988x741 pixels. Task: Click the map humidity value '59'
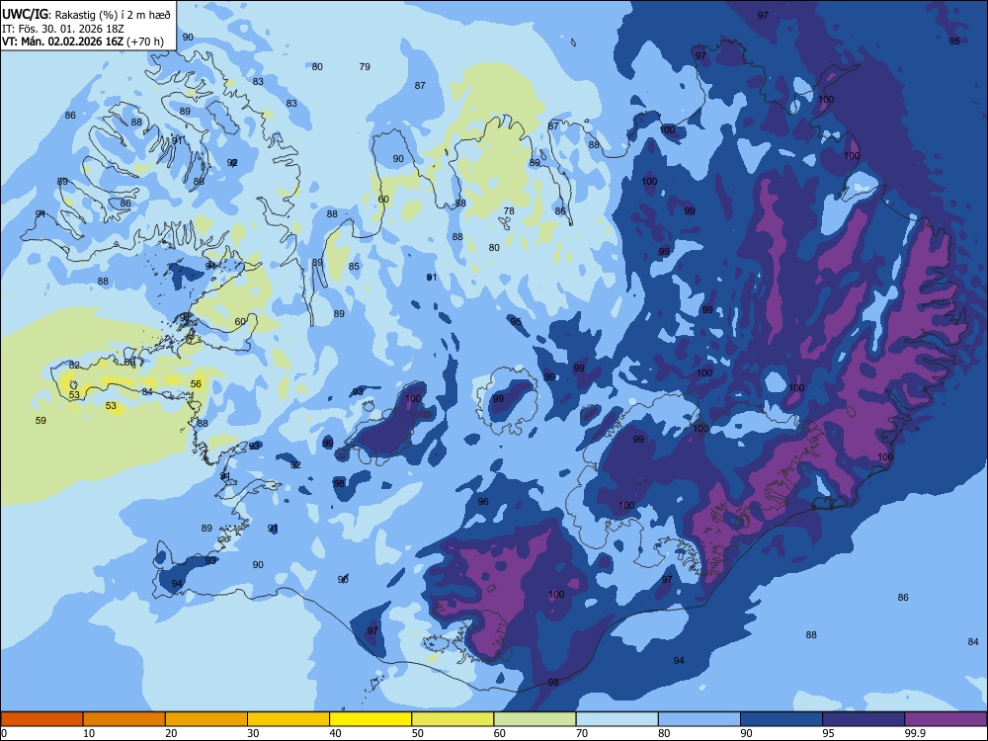[x=41, y=420]
